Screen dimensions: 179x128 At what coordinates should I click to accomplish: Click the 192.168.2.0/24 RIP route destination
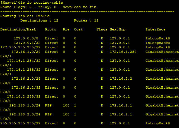[25, 114]
